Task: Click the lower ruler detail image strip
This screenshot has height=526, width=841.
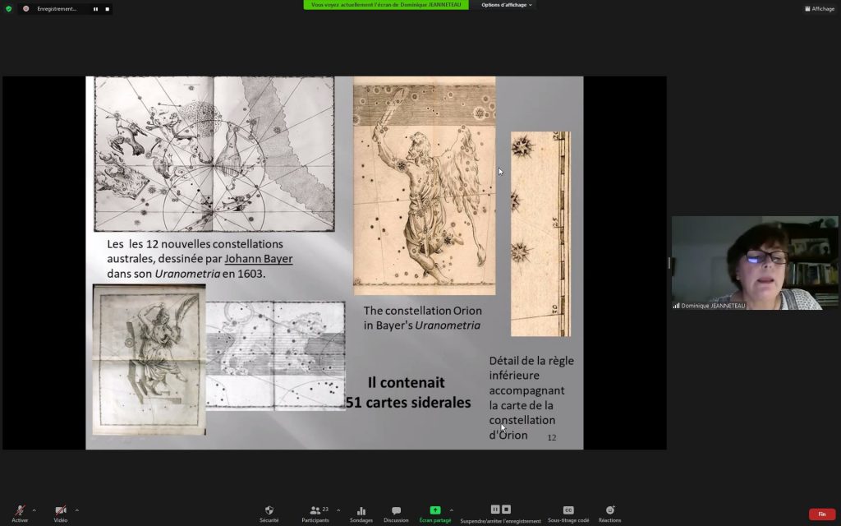Action: click(x=540, y=234)
